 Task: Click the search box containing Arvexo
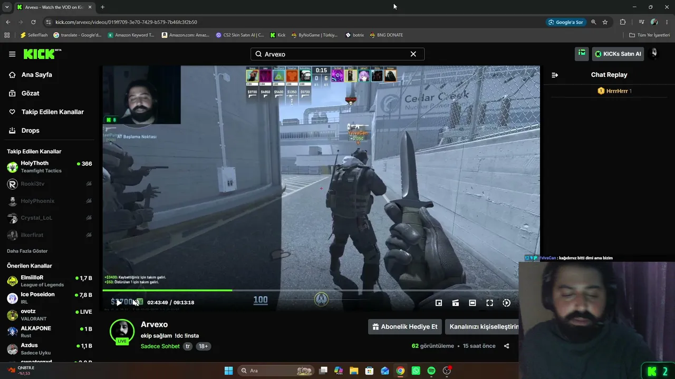337,54
